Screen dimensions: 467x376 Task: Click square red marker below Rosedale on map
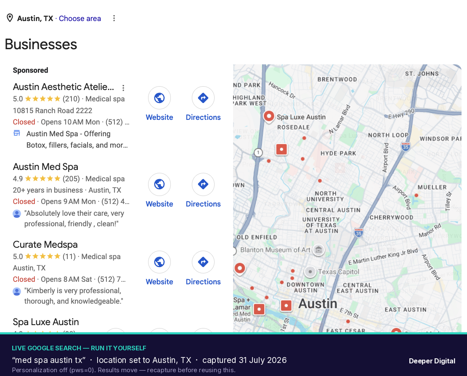click(281, 149)
